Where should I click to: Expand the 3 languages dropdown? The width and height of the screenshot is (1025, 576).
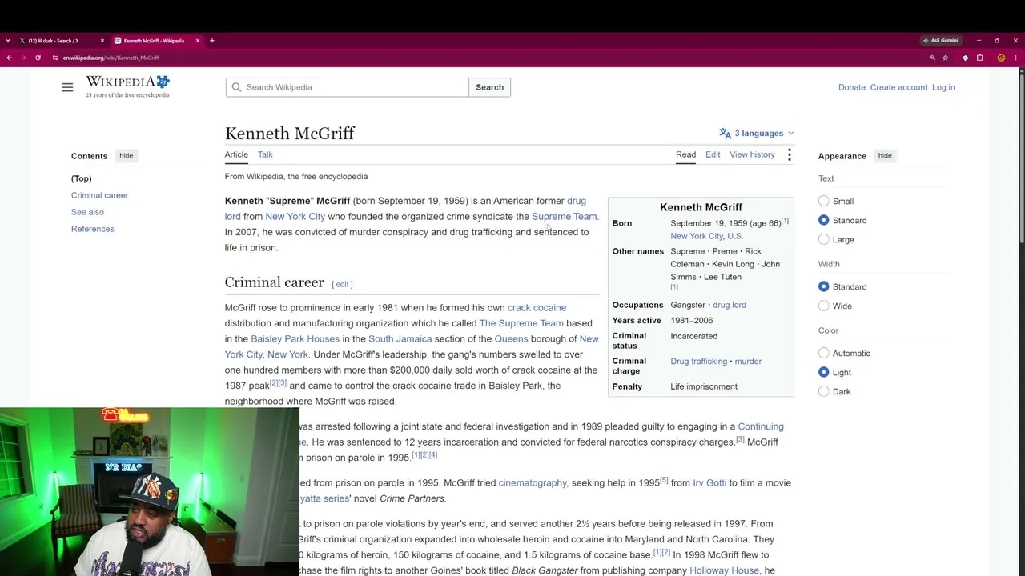tap(756, 134)
